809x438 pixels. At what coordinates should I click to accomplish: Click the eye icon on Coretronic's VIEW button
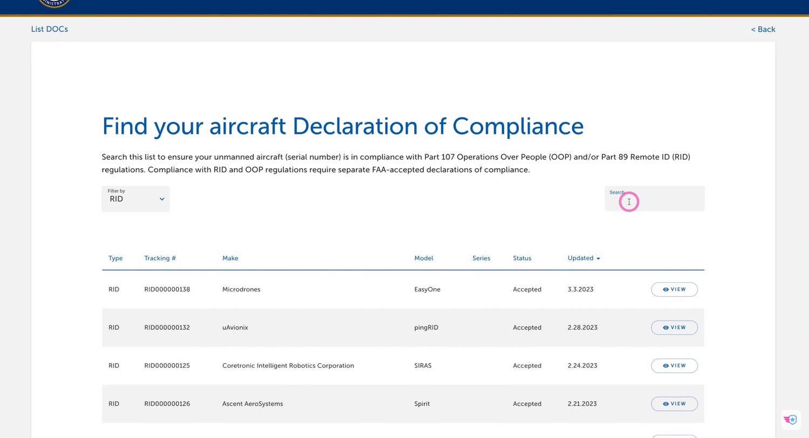664,365
